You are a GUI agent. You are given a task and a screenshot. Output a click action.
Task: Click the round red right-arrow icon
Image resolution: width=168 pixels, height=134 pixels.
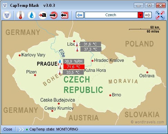pyautogui.click(x=53, y=15)
